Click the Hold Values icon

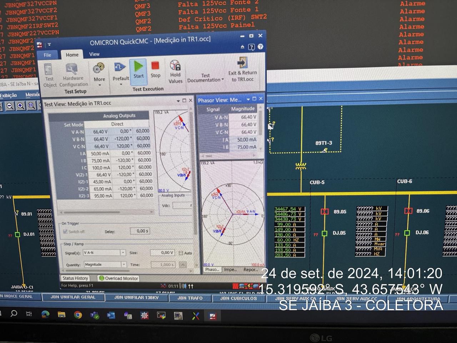pos(175,66)
